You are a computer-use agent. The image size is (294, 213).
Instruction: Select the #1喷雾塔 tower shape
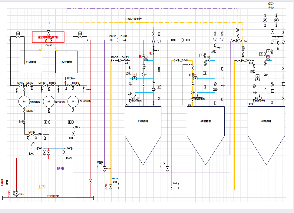click(266, 135)
